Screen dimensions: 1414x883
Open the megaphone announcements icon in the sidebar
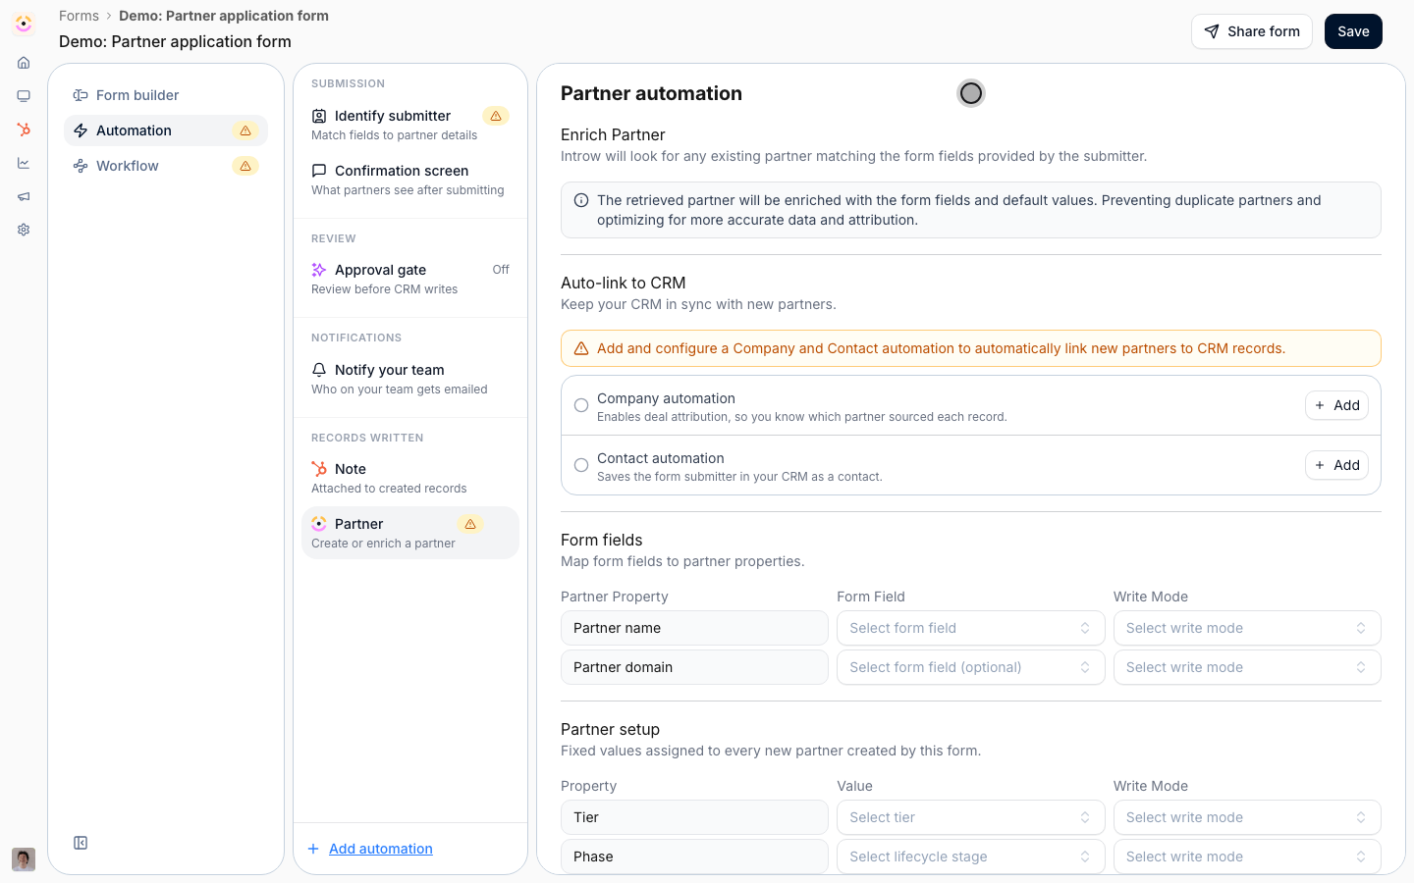click(24, 196)
